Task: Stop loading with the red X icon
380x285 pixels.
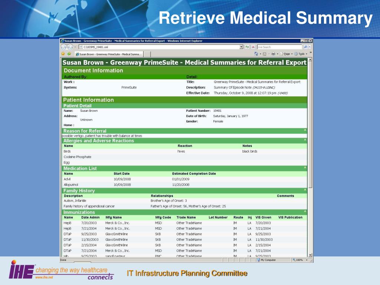Action: point(253,47)
